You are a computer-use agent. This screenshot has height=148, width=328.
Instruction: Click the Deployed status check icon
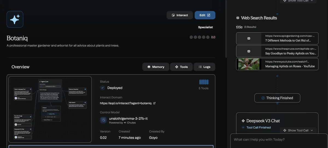[x=102, y=88]
